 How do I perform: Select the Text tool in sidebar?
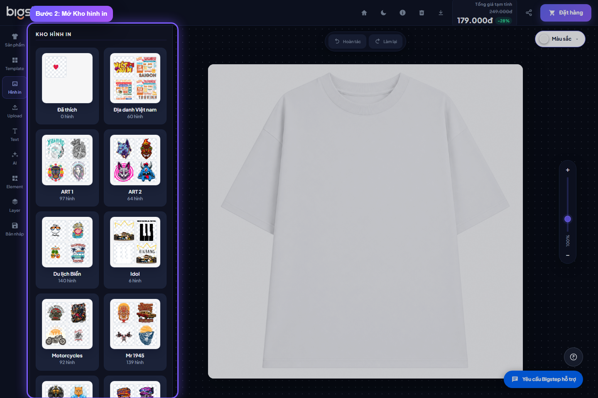(x=15, y=134)
